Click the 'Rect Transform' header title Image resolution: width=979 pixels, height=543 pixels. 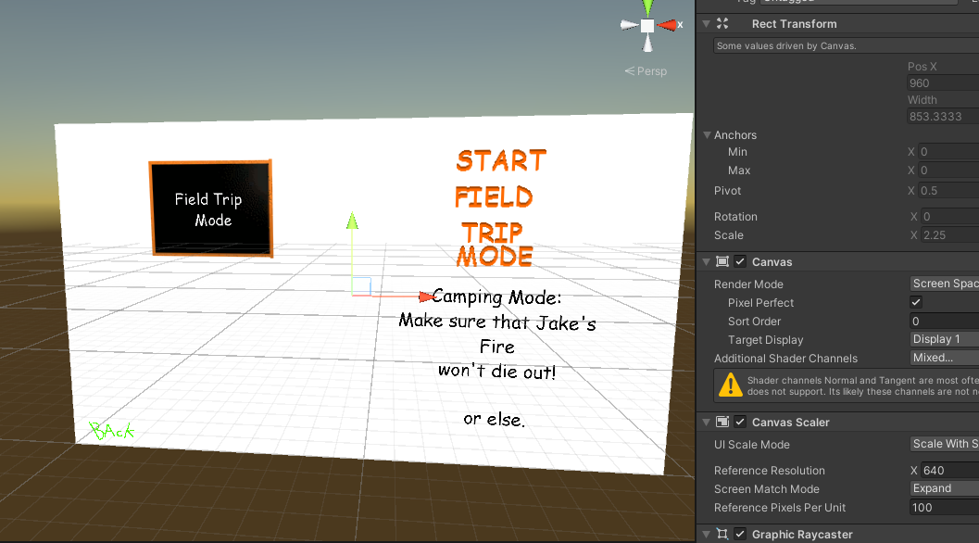tap(794, 24)
